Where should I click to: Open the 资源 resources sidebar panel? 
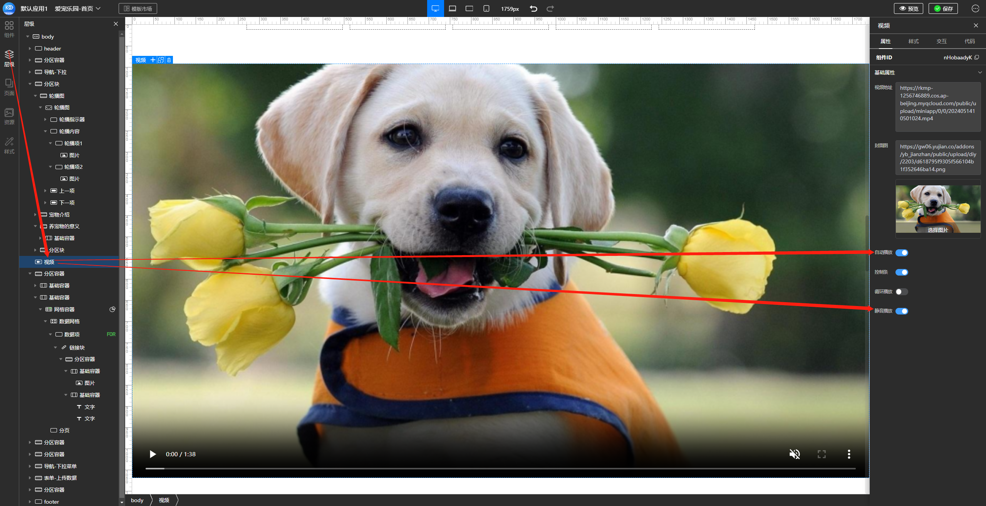[9, 116]
